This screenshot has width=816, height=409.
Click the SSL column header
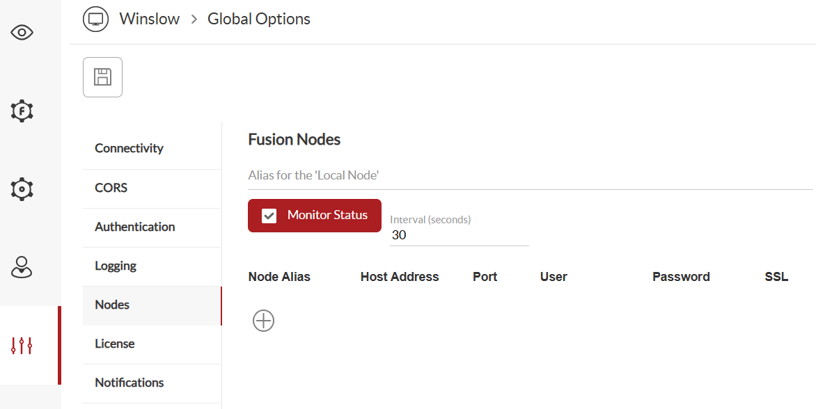click(x=776, y=277)
